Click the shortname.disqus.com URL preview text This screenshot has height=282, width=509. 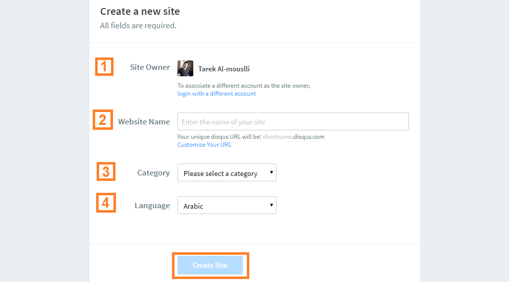click(x=293, y=137)
